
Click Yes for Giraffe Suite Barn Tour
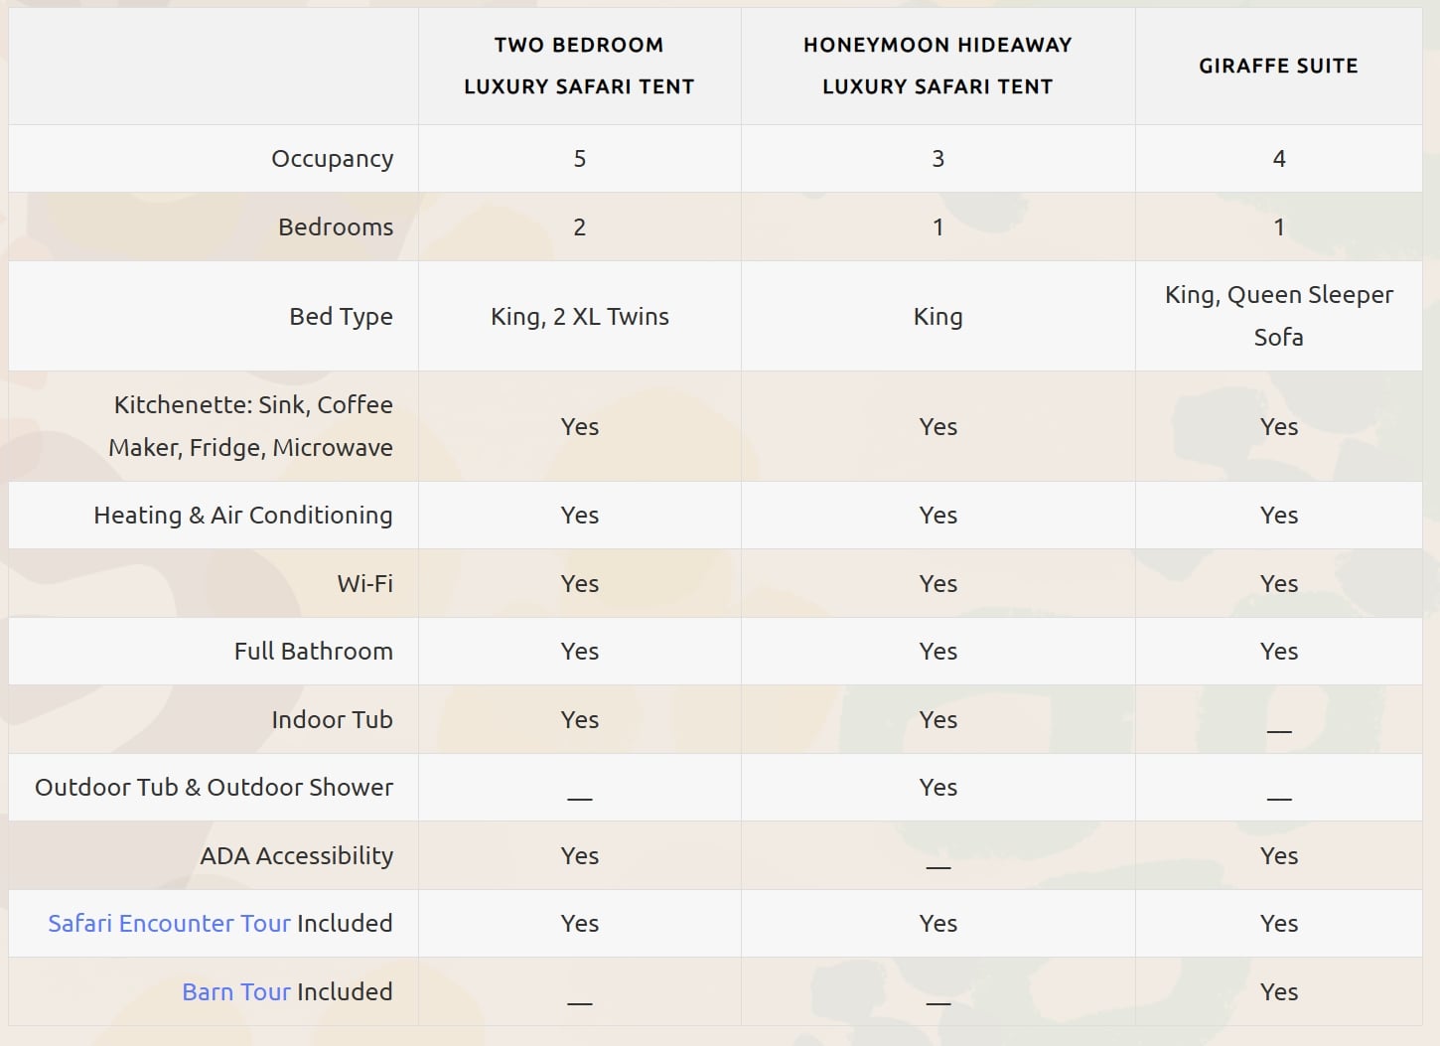(1278, 991)
